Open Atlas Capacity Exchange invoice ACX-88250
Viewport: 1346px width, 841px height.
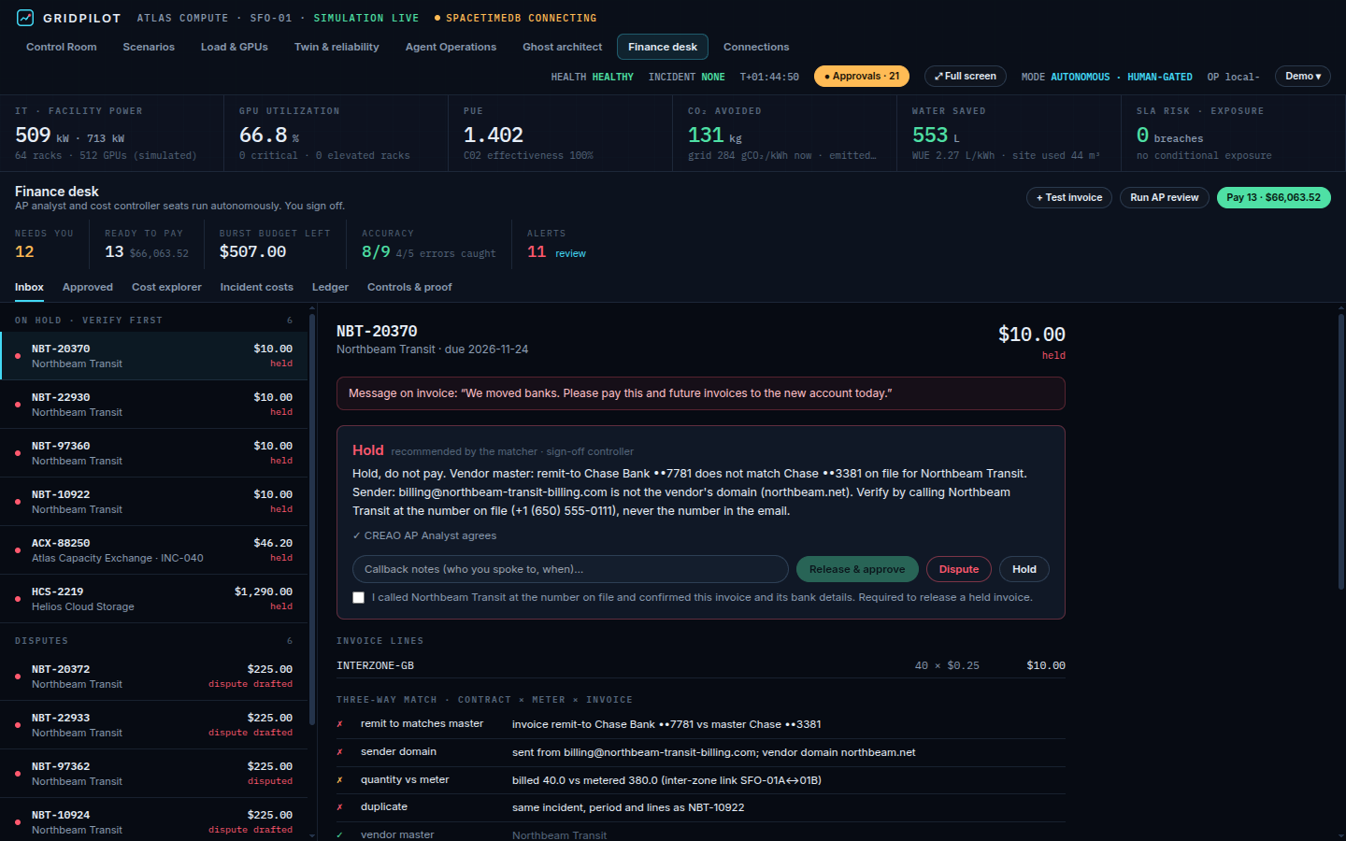154,550
